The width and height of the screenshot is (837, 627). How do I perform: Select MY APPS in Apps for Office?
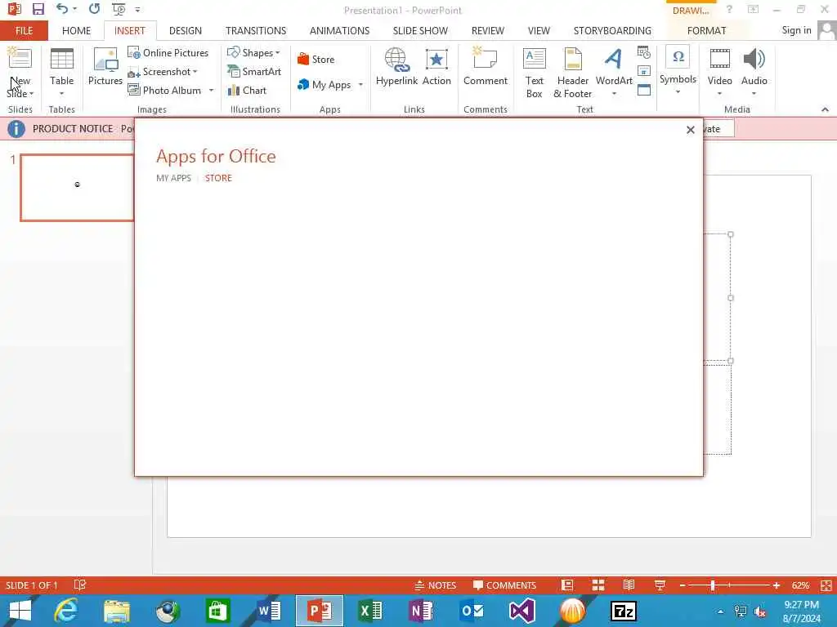pyautogui.click(x=173, y=178)
